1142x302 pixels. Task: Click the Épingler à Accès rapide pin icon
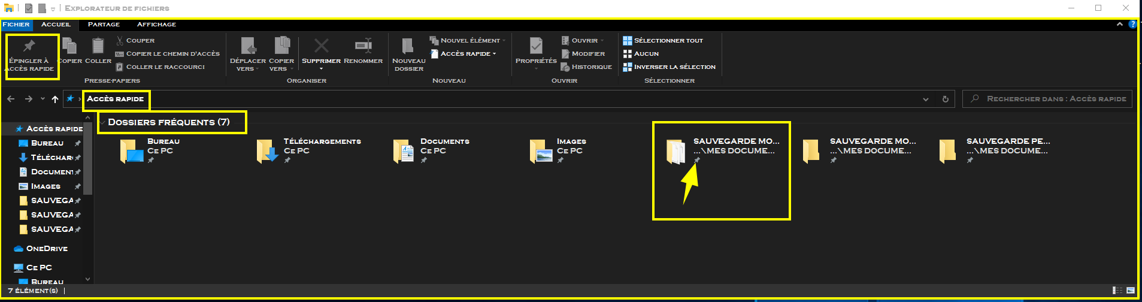29,47
